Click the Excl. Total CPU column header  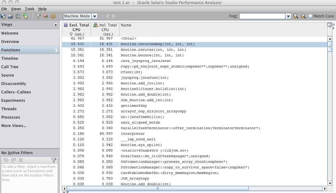coord(77,29)
